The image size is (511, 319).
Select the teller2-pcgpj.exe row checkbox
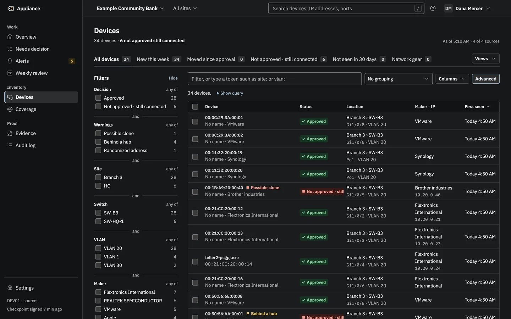pos(195,262)
